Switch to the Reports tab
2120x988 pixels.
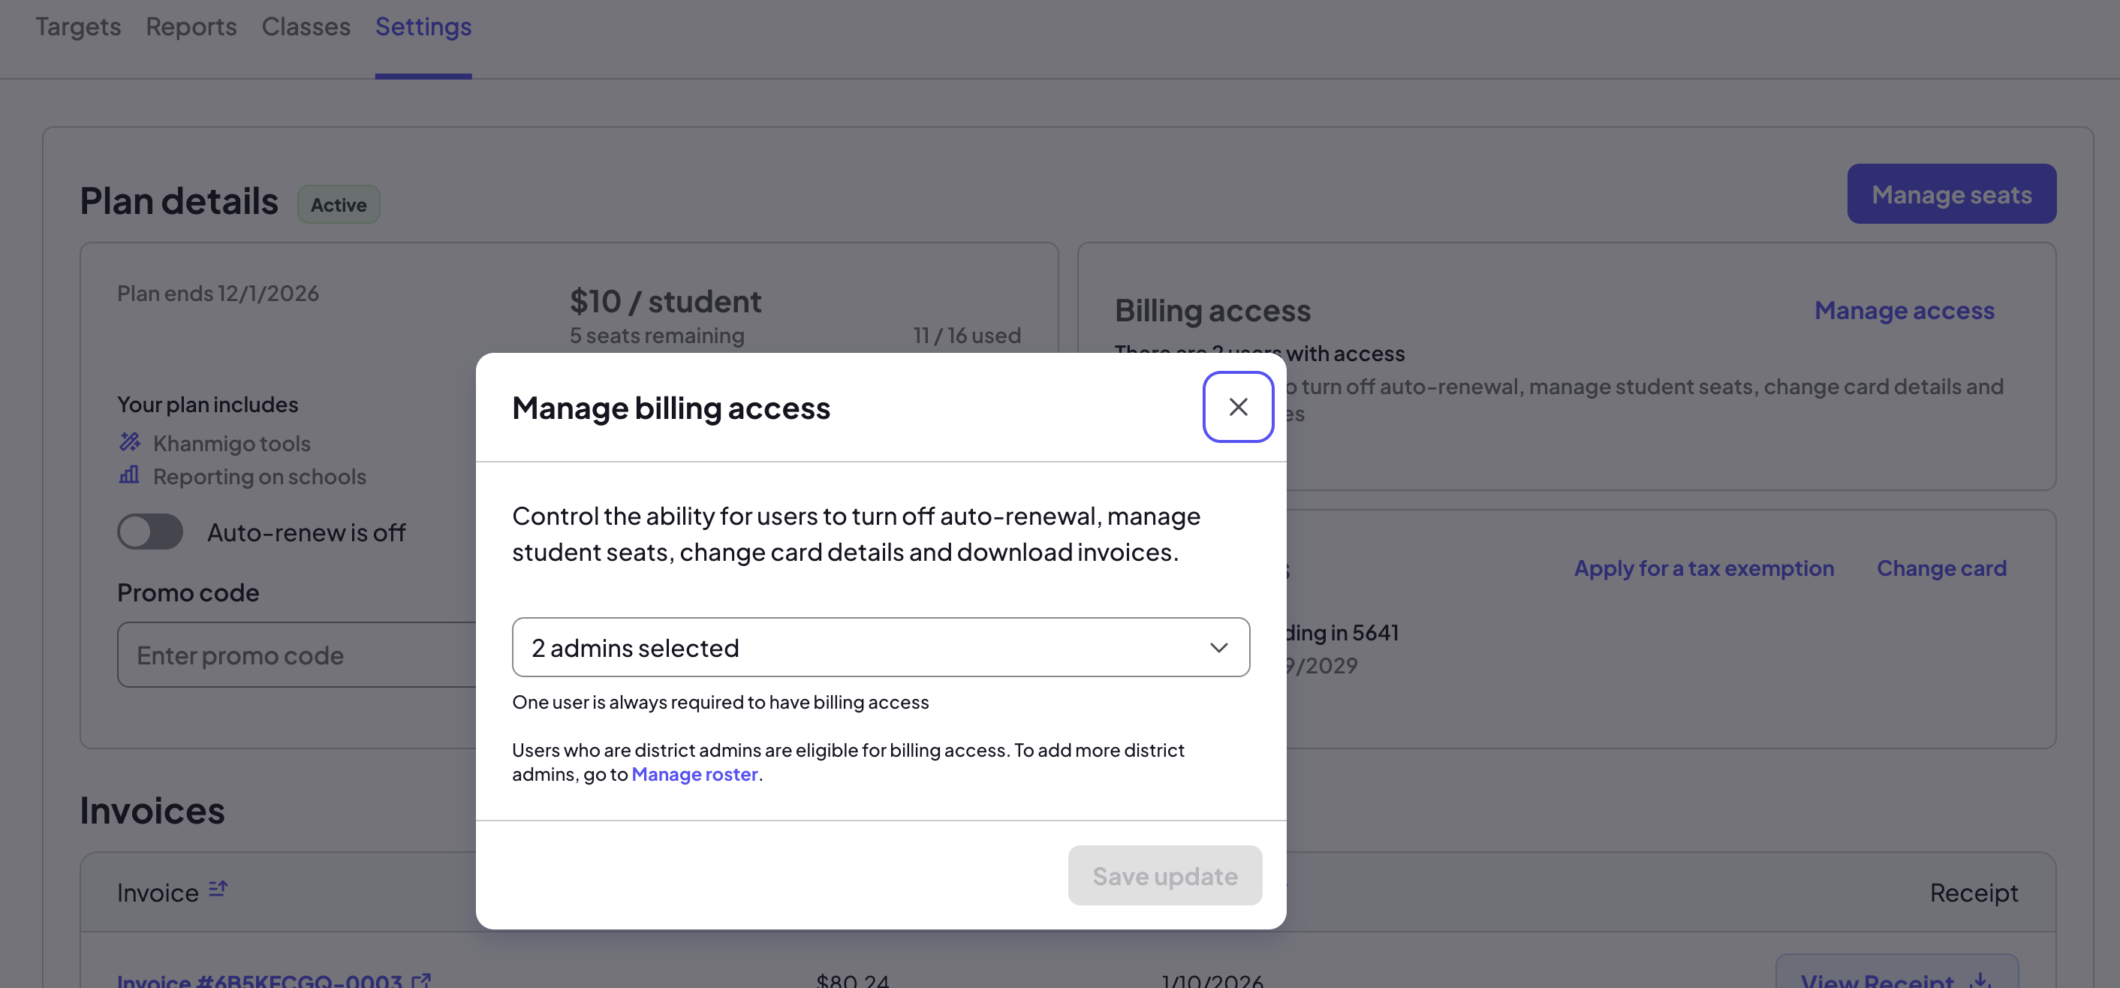(x=191, y=26)
